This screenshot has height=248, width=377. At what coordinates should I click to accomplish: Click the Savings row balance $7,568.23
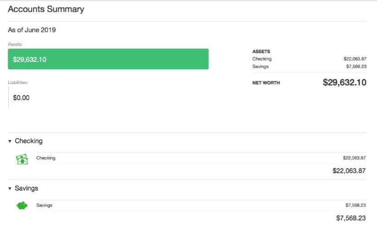tap(355, 205)
